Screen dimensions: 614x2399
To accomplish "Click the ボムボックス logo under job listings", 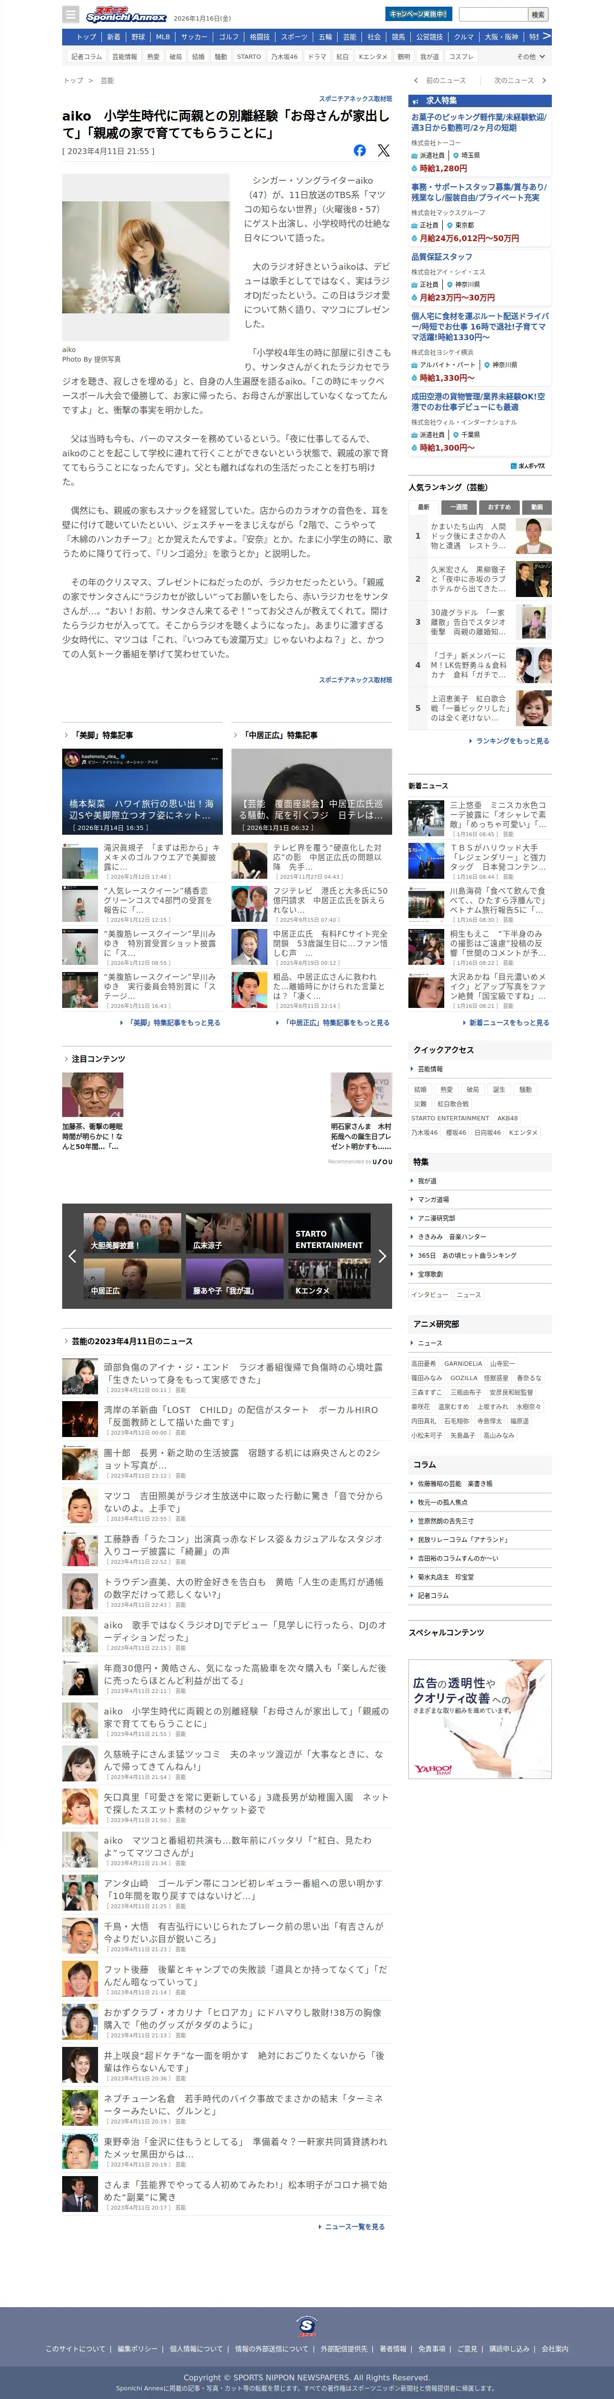I will (x=527, y=465).
